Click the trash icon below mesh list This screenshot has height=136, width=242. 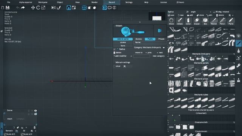click(34, 128)
